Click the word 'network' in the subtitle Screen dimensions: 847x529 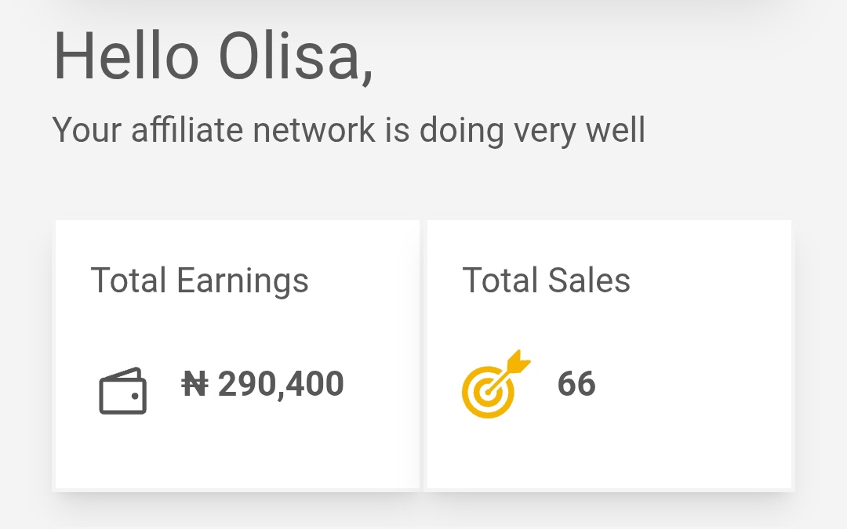[314, 130]
